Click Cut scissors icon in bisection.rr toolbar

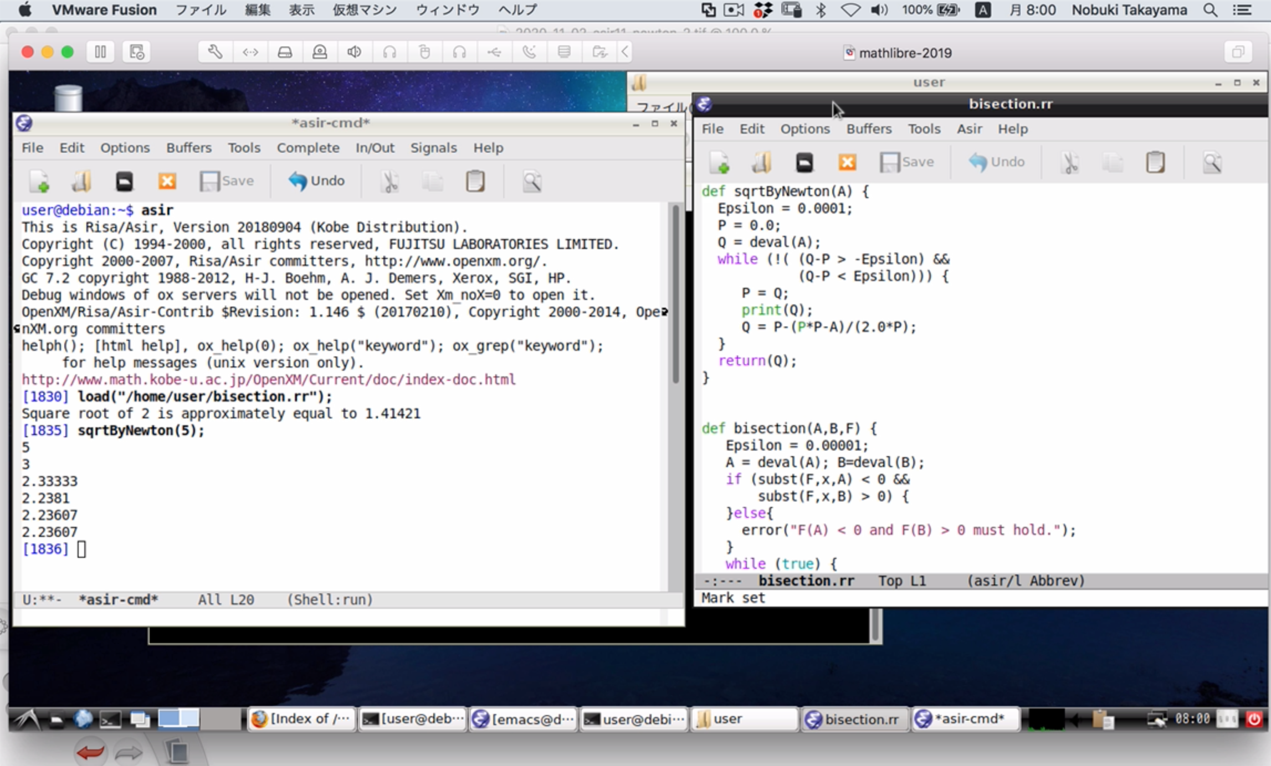pos(1070,163)
